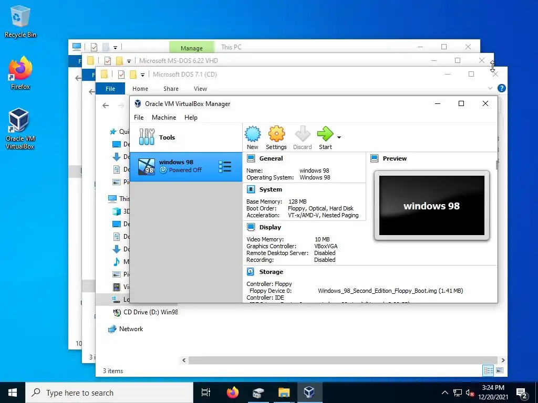Click the New virtual machine icon
The height and width of the screenshot is (403, 538).
[x=253, y=134]
